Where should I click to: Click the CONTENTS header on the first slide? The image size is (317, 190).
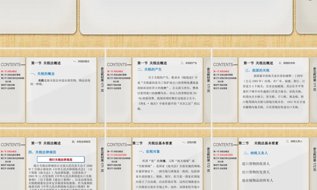(x=12, y=65)
